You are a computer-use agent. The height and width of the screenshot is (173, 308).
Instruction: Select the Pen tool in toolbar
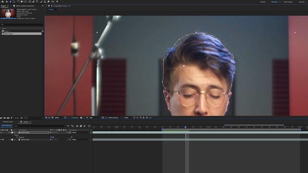pyautogui.click(x=33, y=2)
